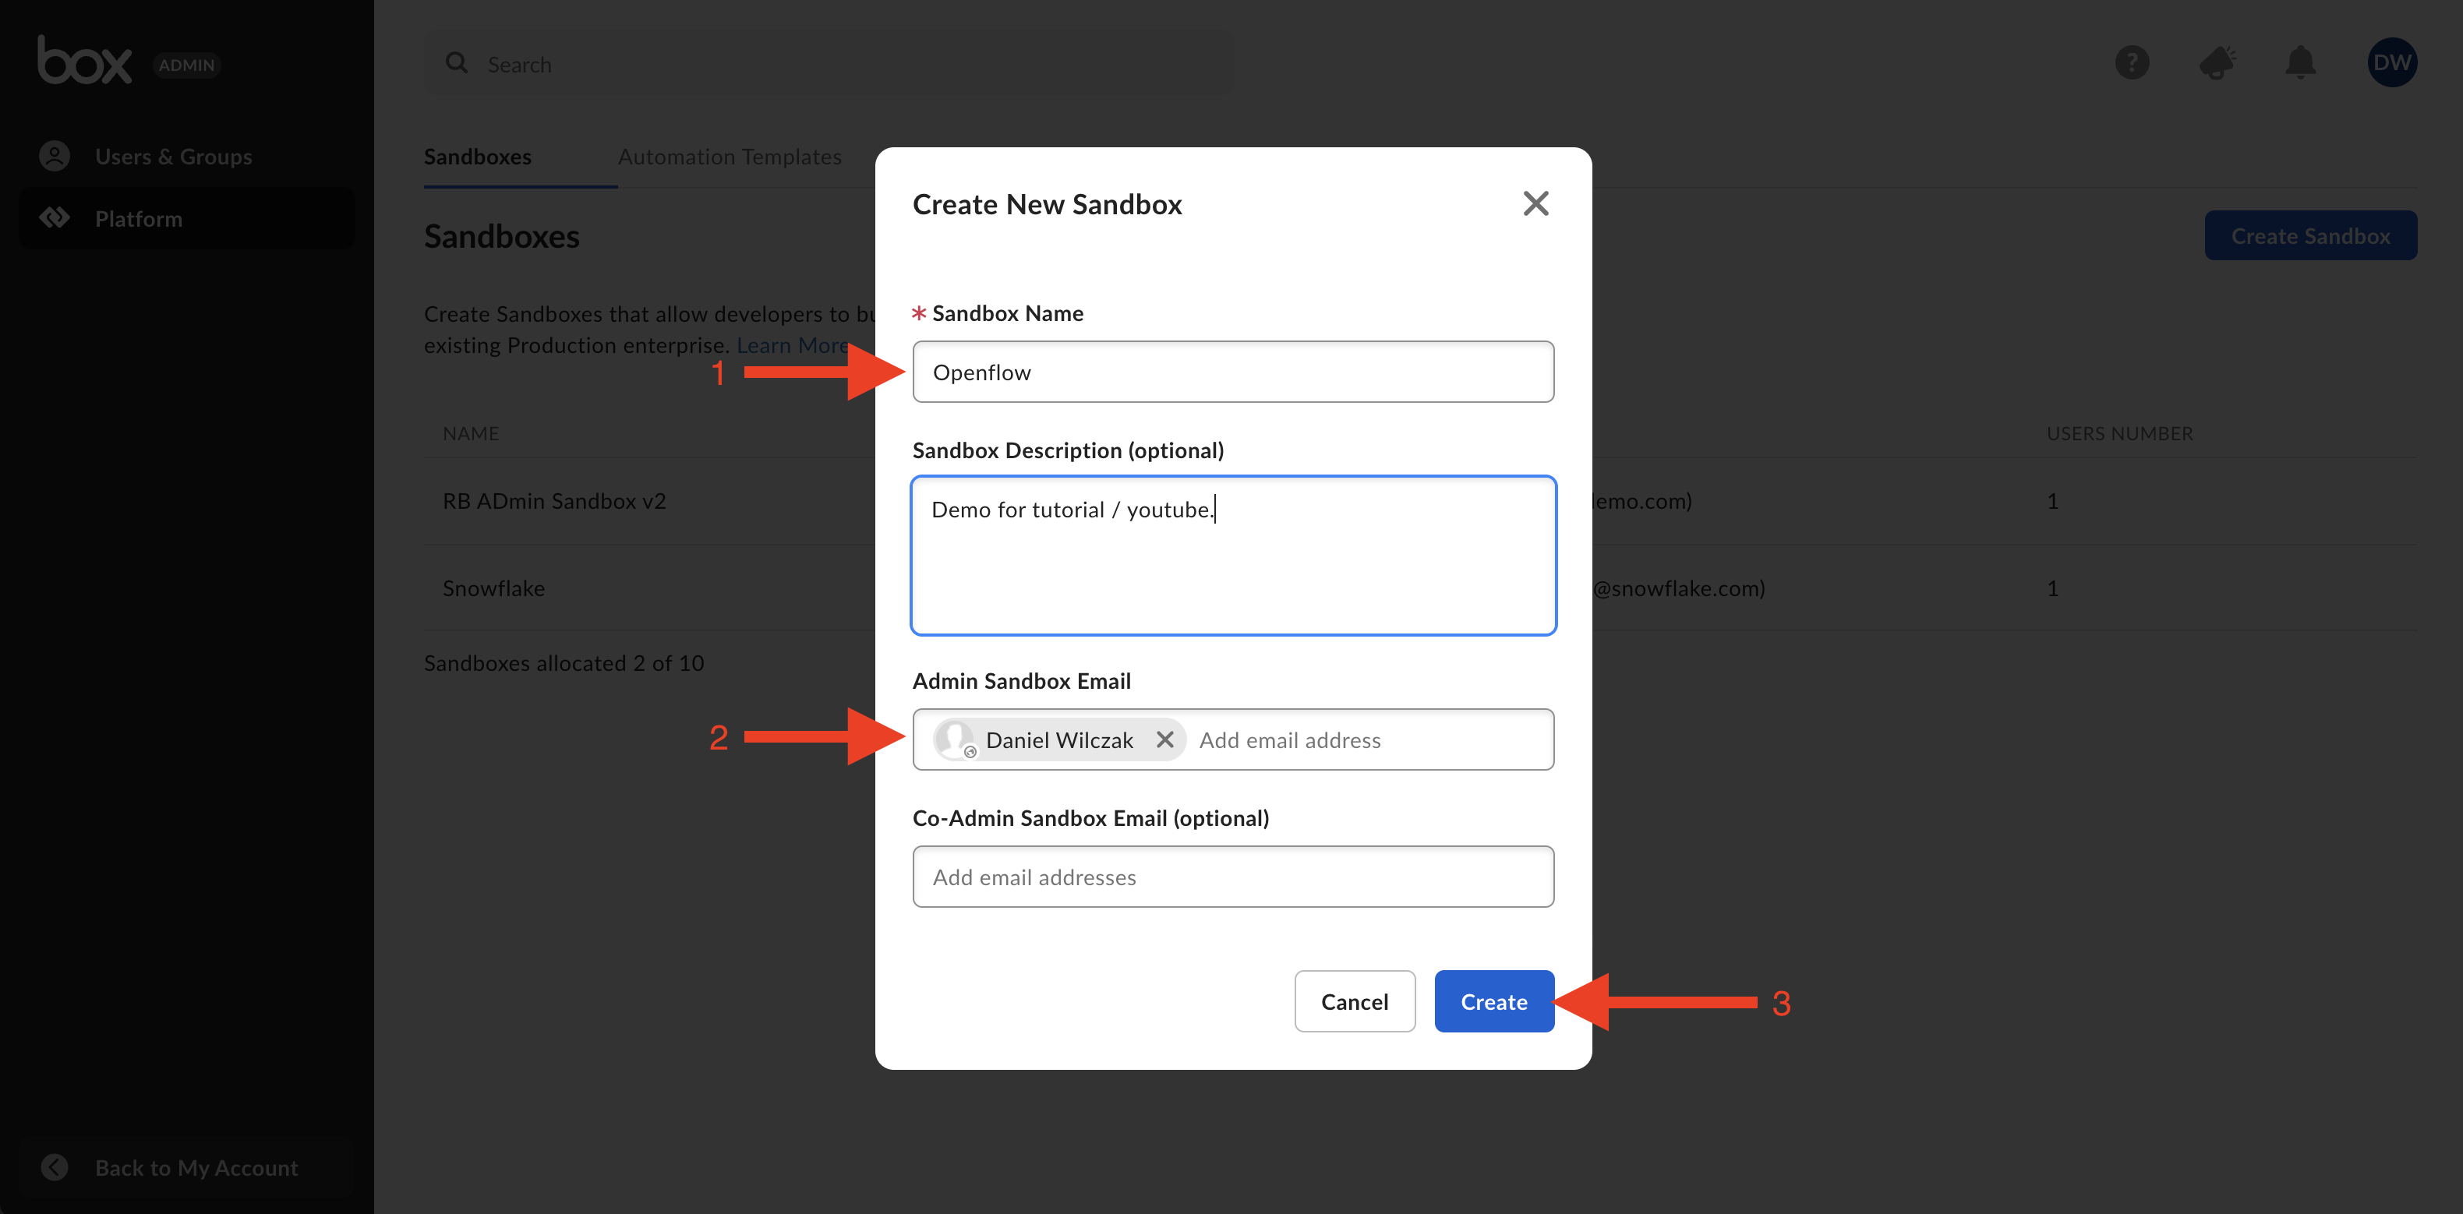
Task: Click the Sandbox Name field
Action: (1232, 372)
